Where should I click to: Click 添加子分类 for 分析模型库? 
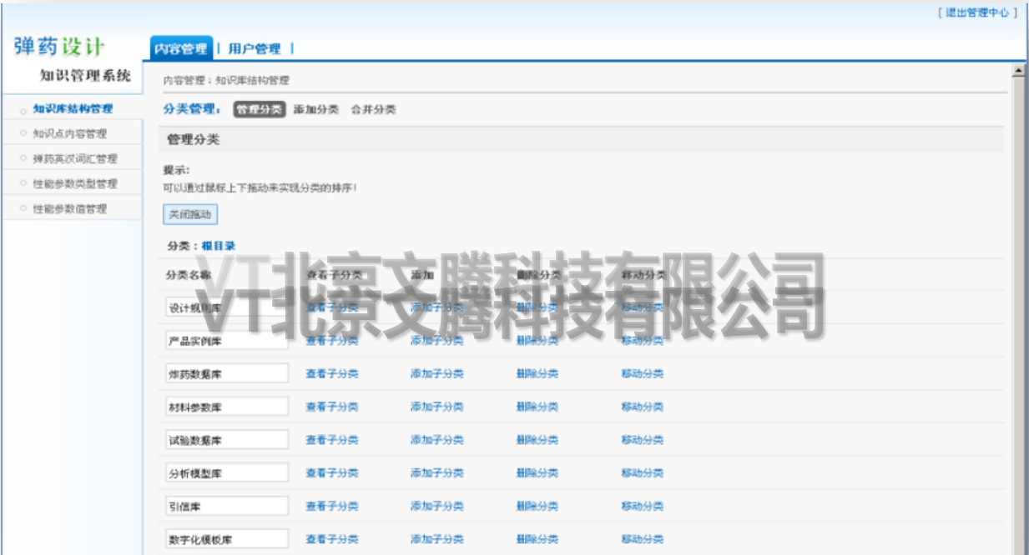(x=436, y=473)
